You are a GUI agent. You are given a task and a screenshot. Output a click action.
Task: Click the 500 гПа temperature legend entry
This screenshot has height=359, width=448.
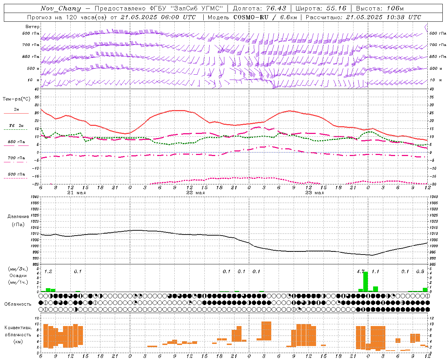[x=16, y=174]
